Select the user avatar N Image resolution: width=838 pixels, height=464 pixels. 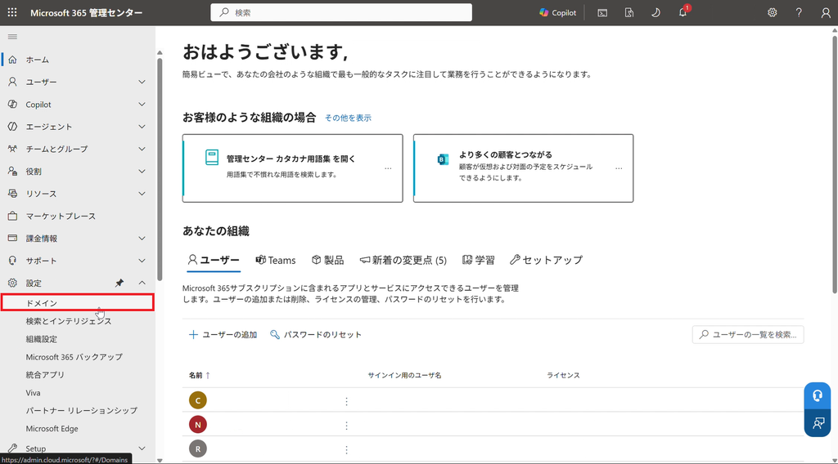198,425
